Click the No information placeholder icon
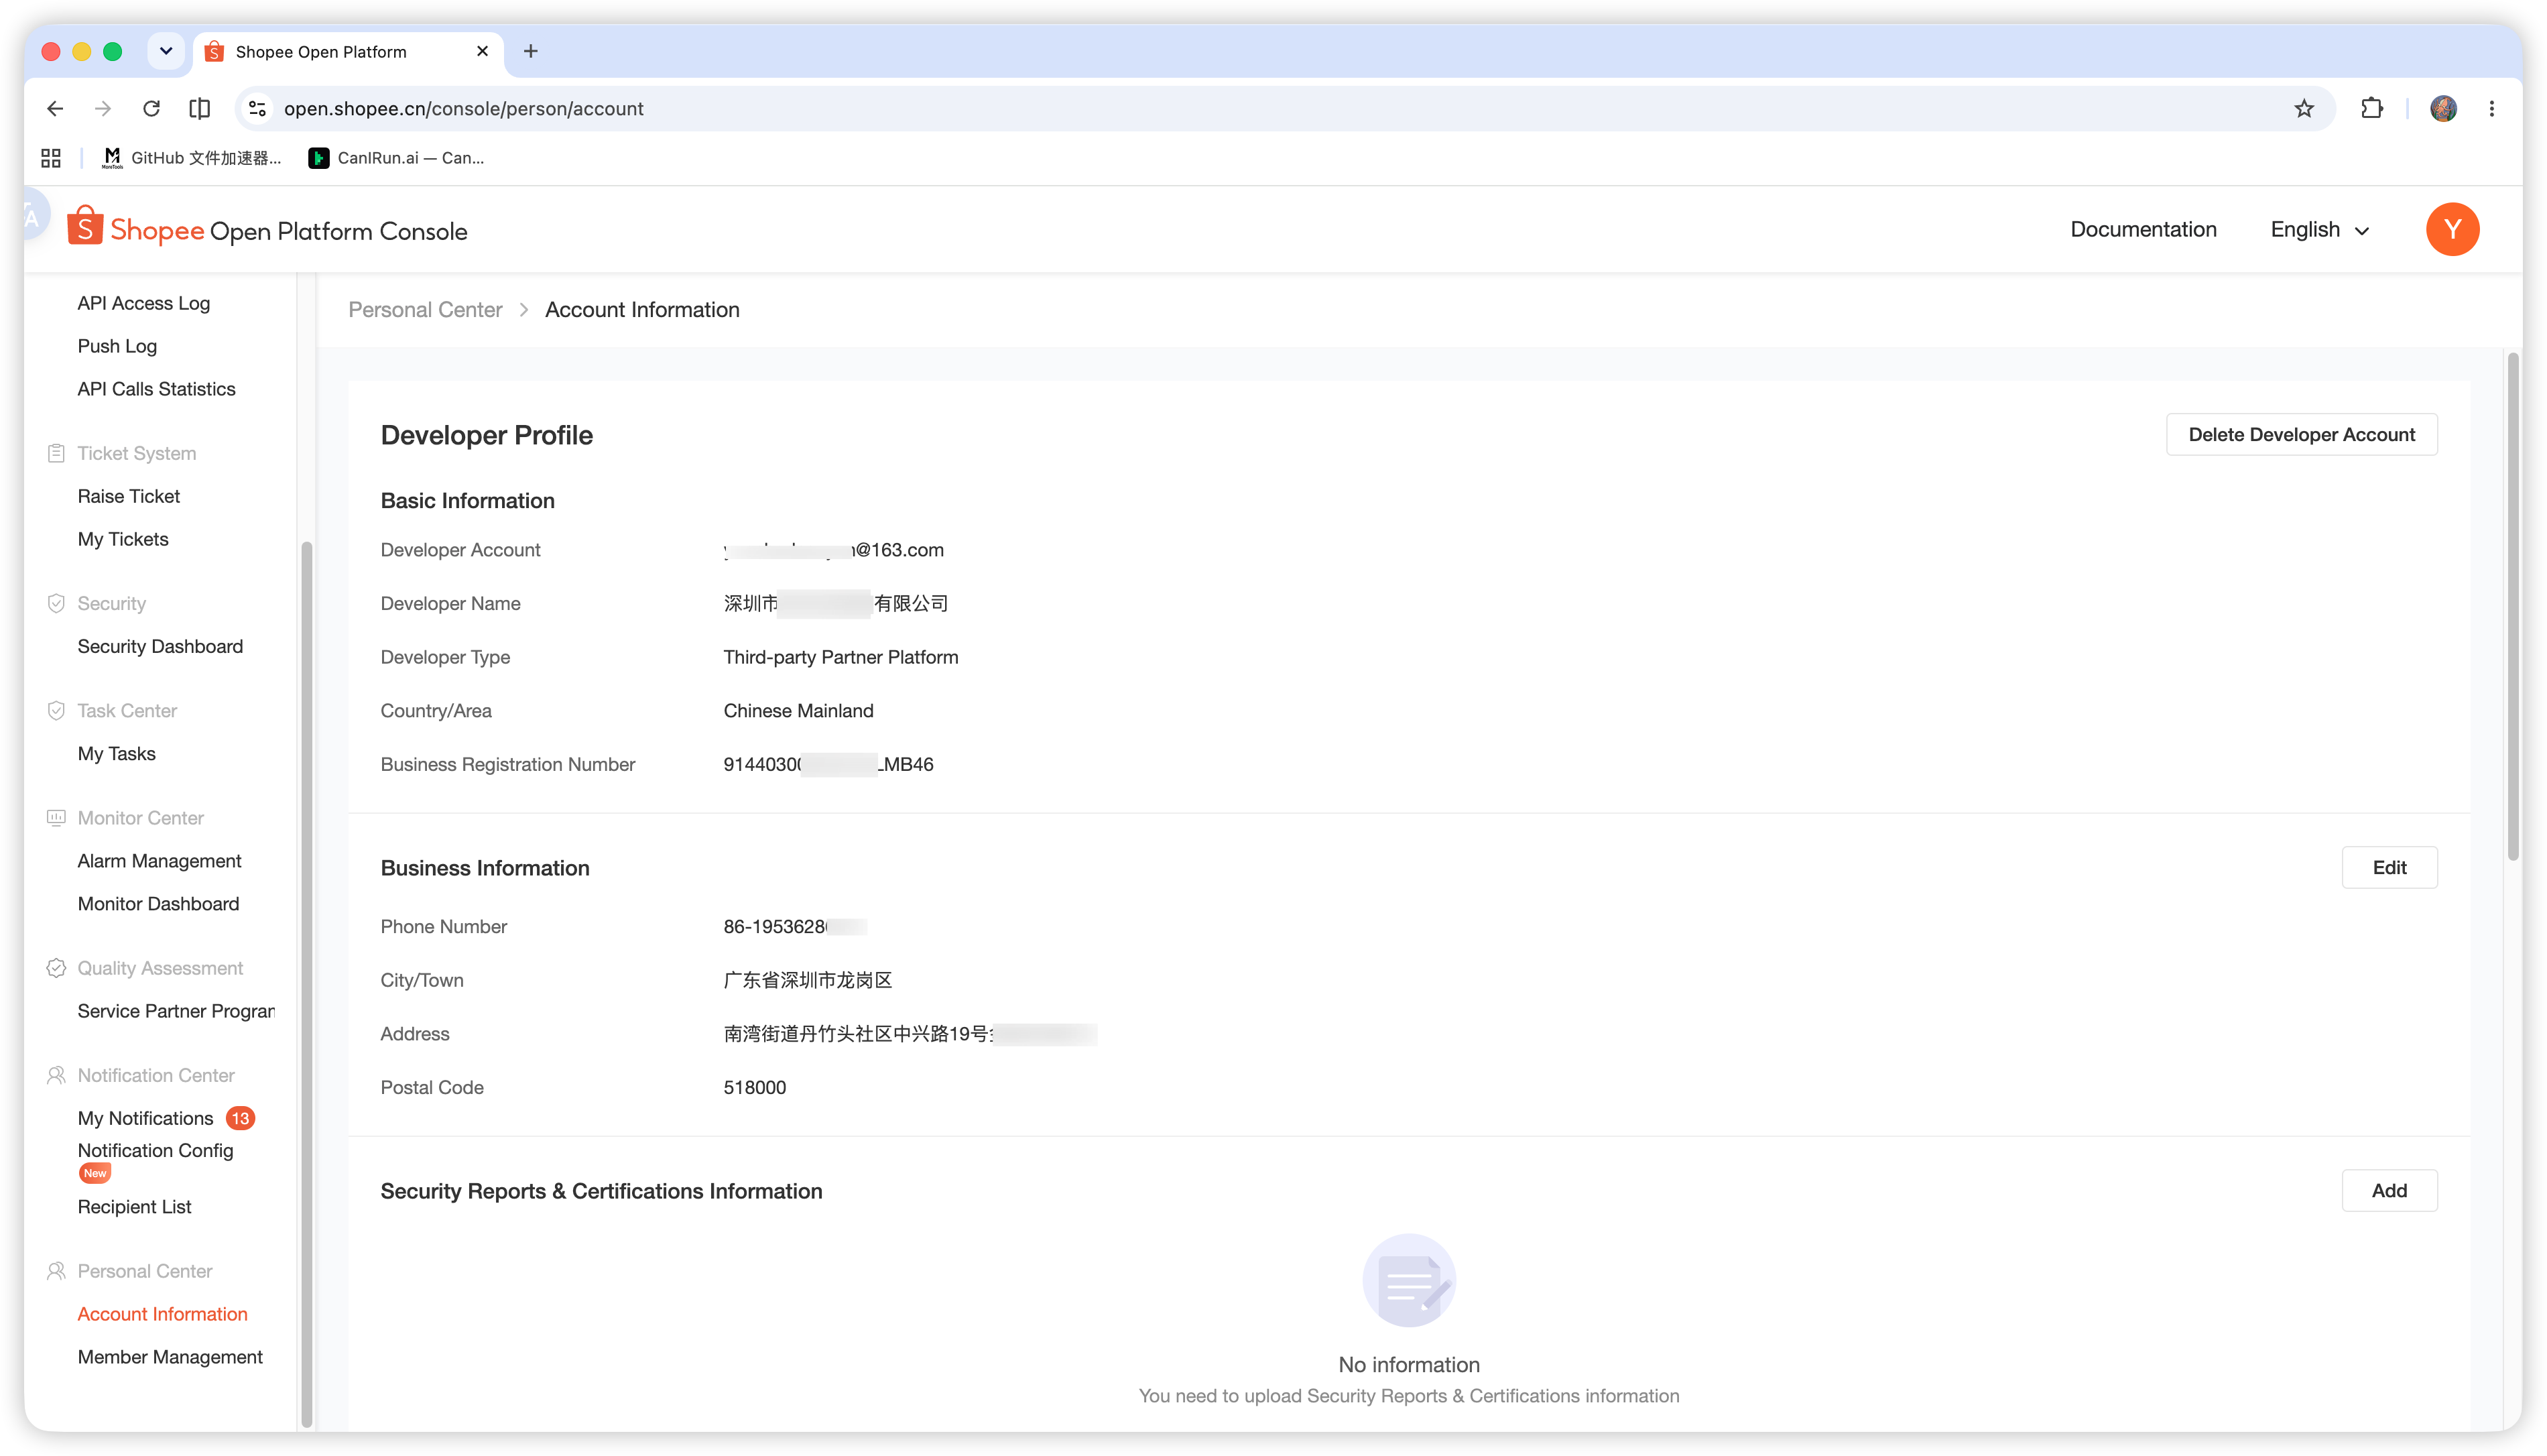This screenshot has height=1456, width=2547. (x=1408, y=1280)
